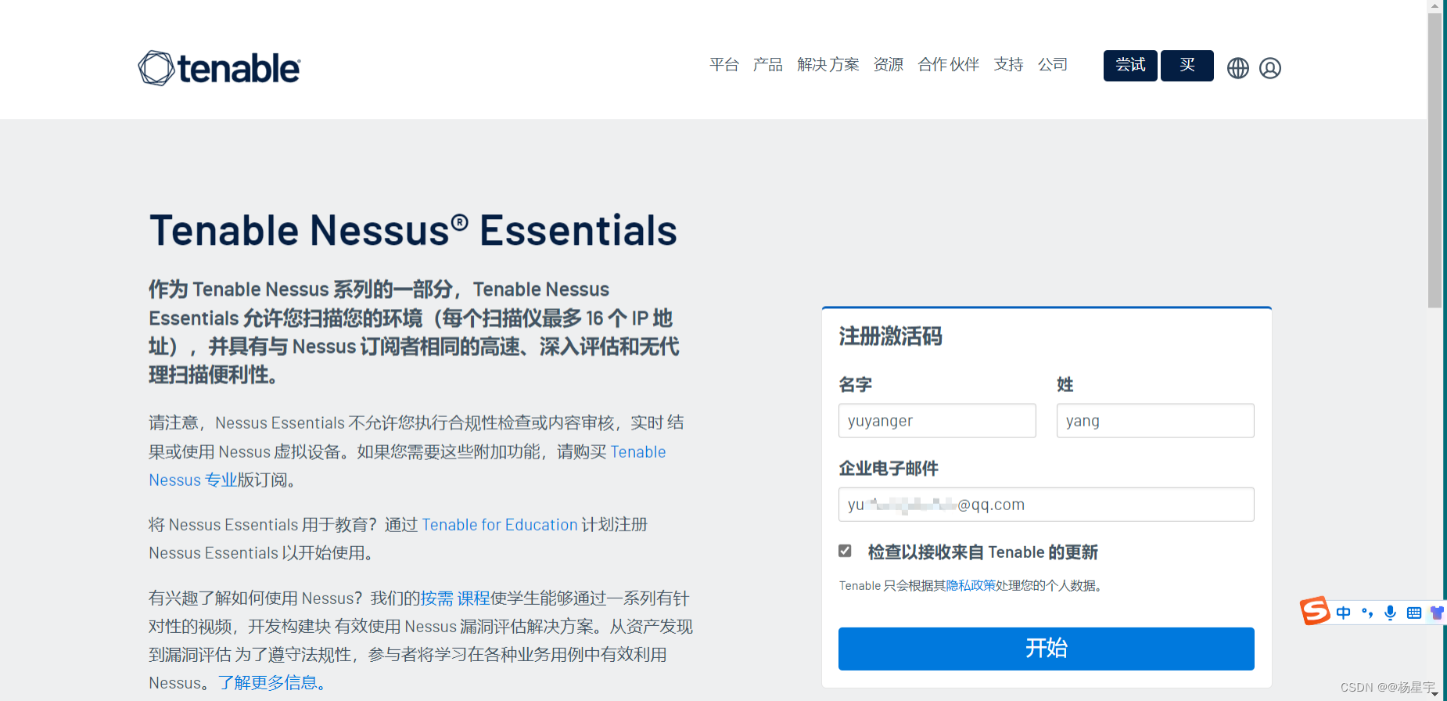Focus the 名字 input field
Image resolution: width=1447 pixels, height=701 pixels.
tap(937, 421)
